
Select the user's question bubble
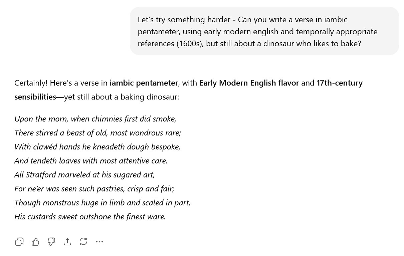pyautogui.click(x=264, y=31)
